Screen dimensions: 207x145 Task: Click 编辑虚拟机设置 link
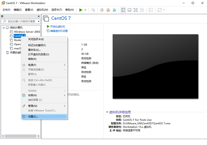pyautogui.click(x=59, y=31)
